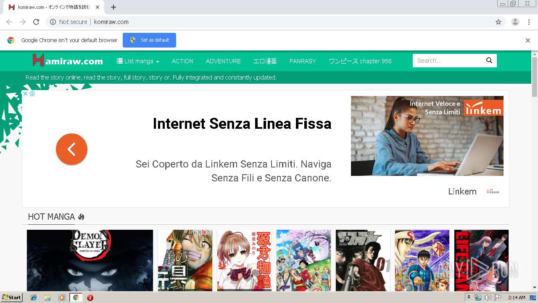
Task: Open red Opera icon on taskbar
Action: [90, 298]
